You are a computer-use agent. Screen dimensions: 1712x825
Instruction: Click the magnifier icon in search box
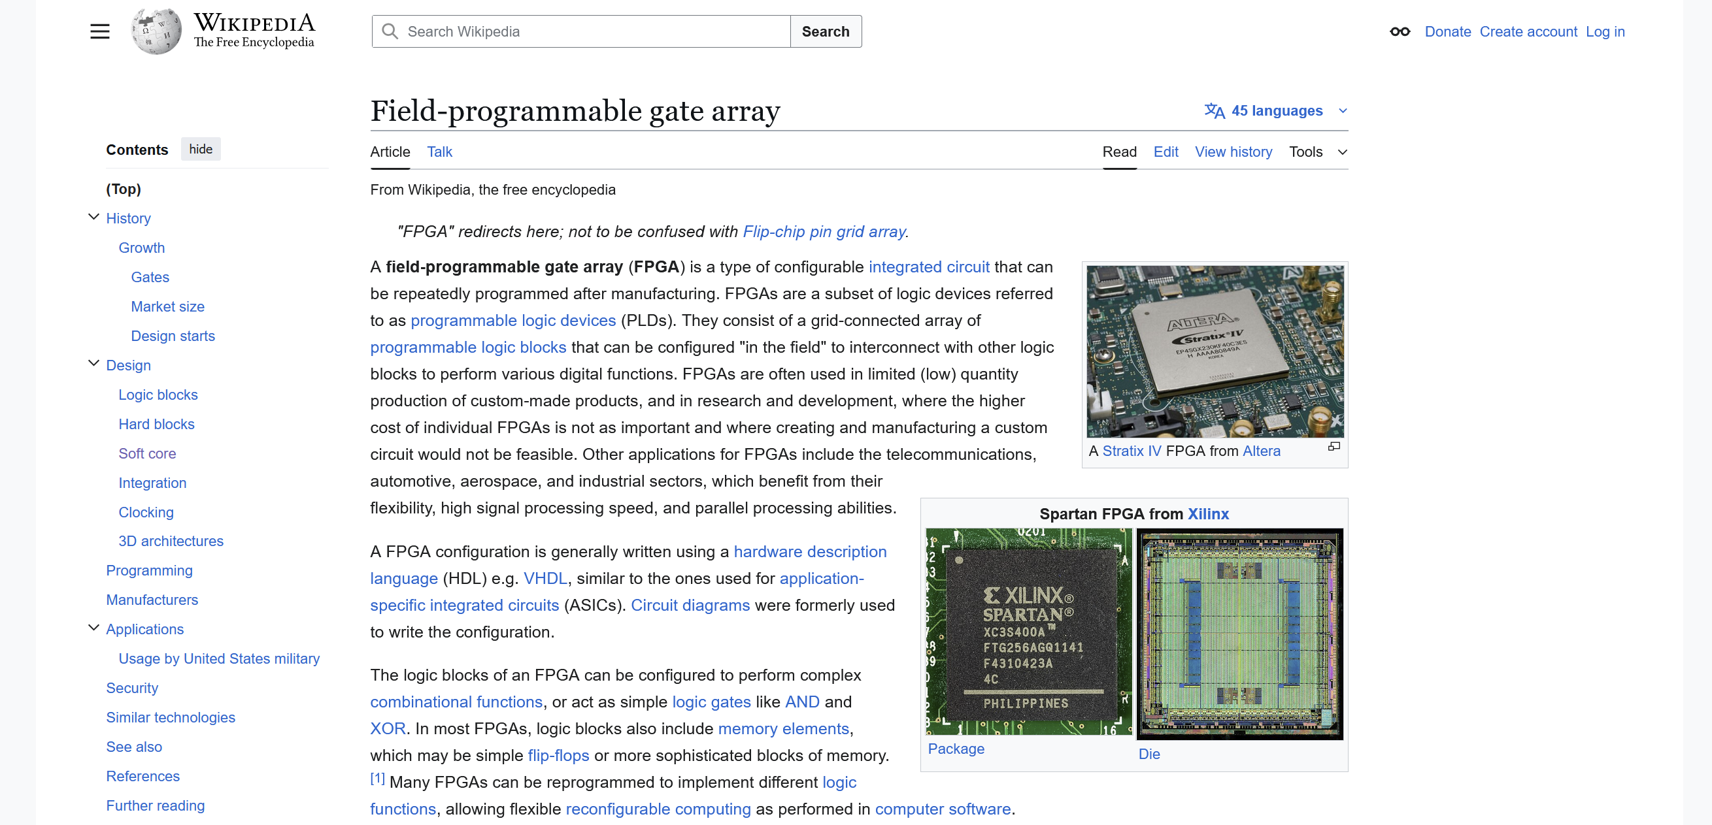pyautogui.click(x=390, y=31)
